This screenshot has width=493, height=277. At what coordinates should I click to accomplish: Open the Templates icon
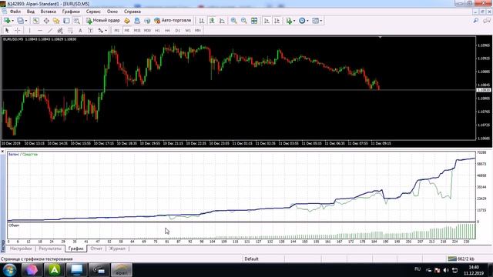[x=315, y=21]
